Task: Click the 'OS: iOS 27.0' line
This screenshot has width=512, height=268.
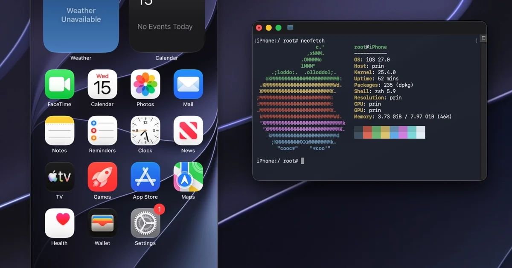Action: click(372, 60)
